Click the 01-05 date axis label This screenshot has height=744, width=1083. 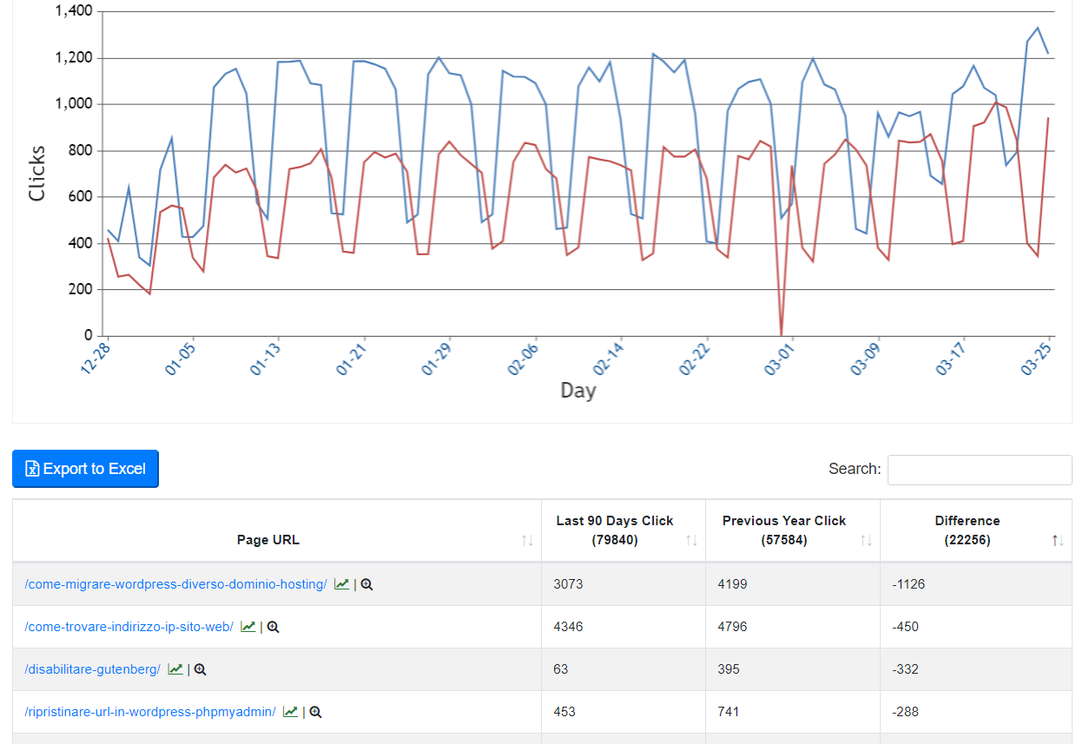pyautogui.click(x=181, y=358)
